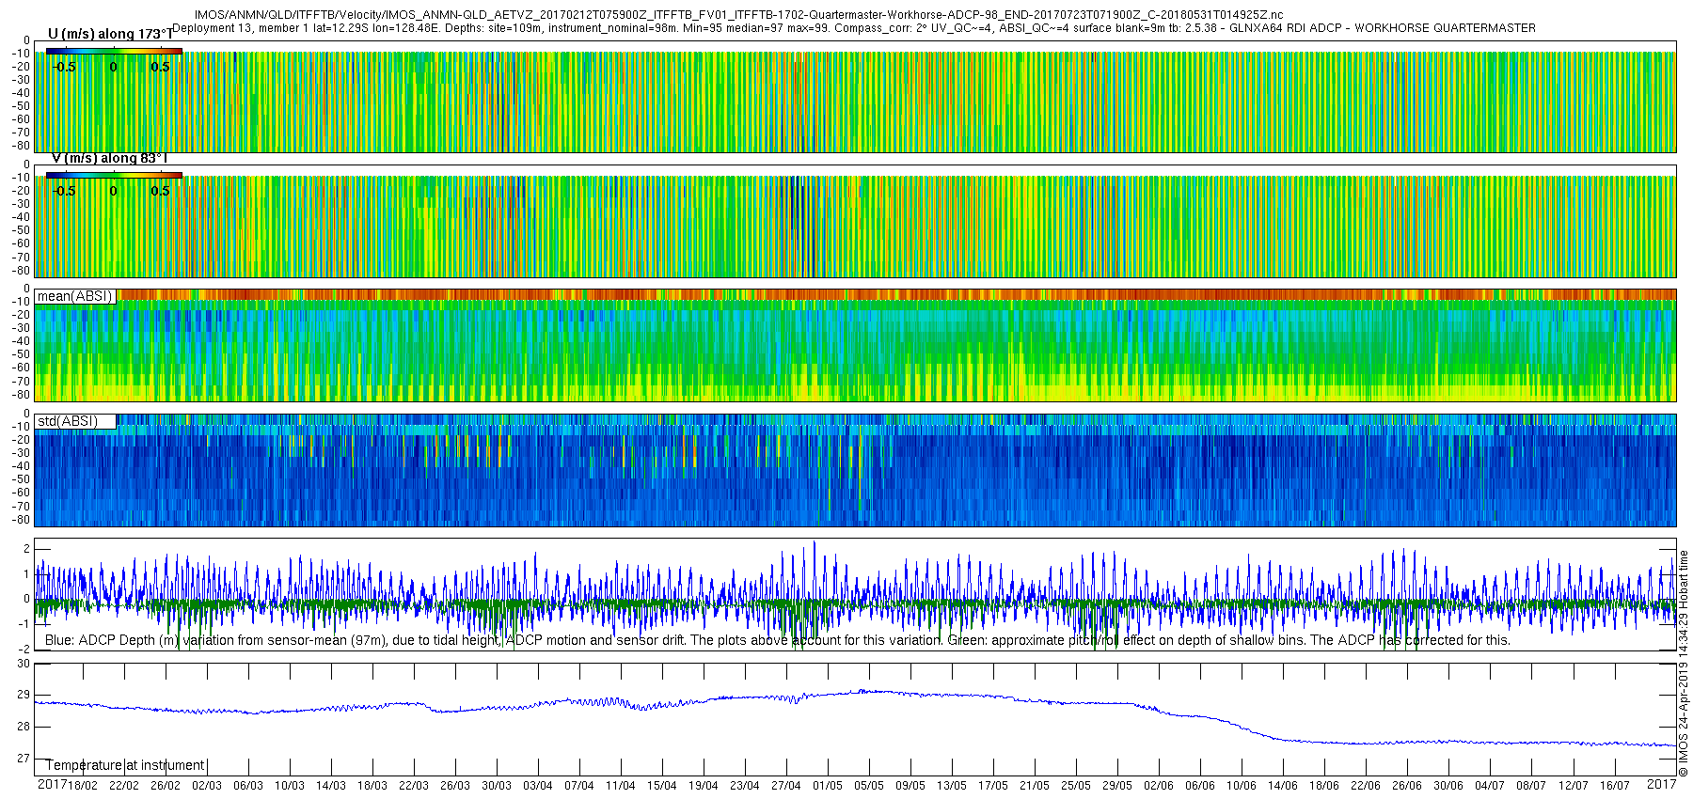The image size is (1693, 799).
Task: Click the 29/05 date tick label
Action: pos(1117,786)
